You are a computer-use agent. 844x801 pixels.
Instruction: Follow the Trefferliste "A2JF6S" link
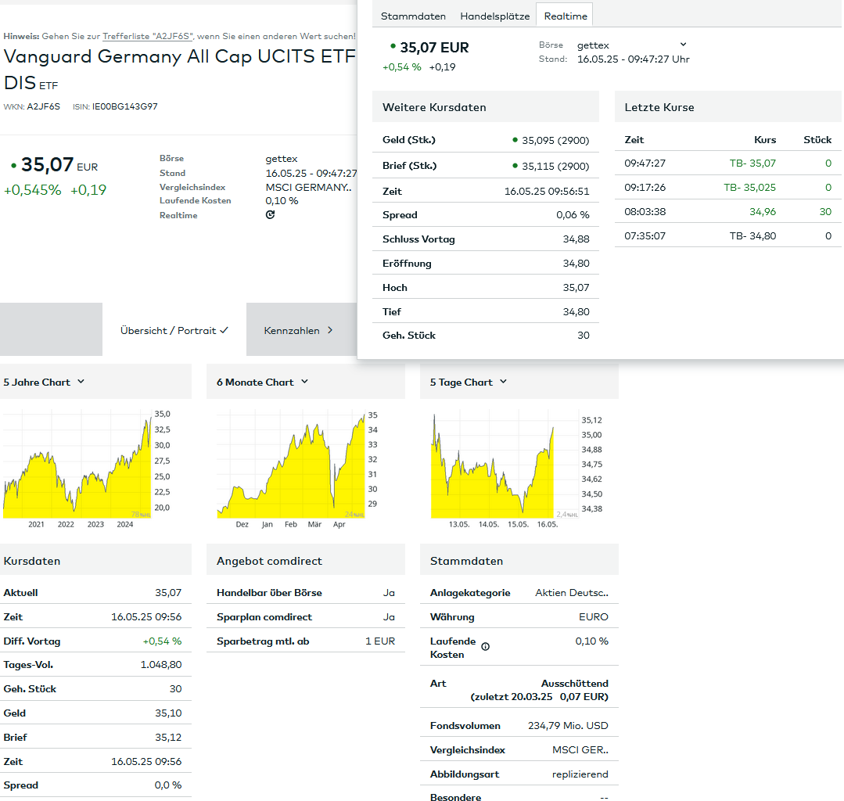tap(148, 36)
